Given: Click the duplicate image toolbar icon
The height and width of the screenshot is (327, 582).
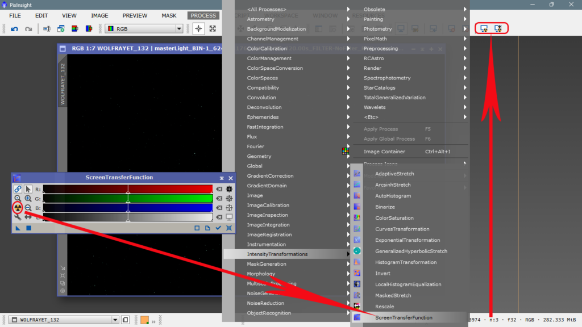Looking at the screenshot, I should pos(61,29).
